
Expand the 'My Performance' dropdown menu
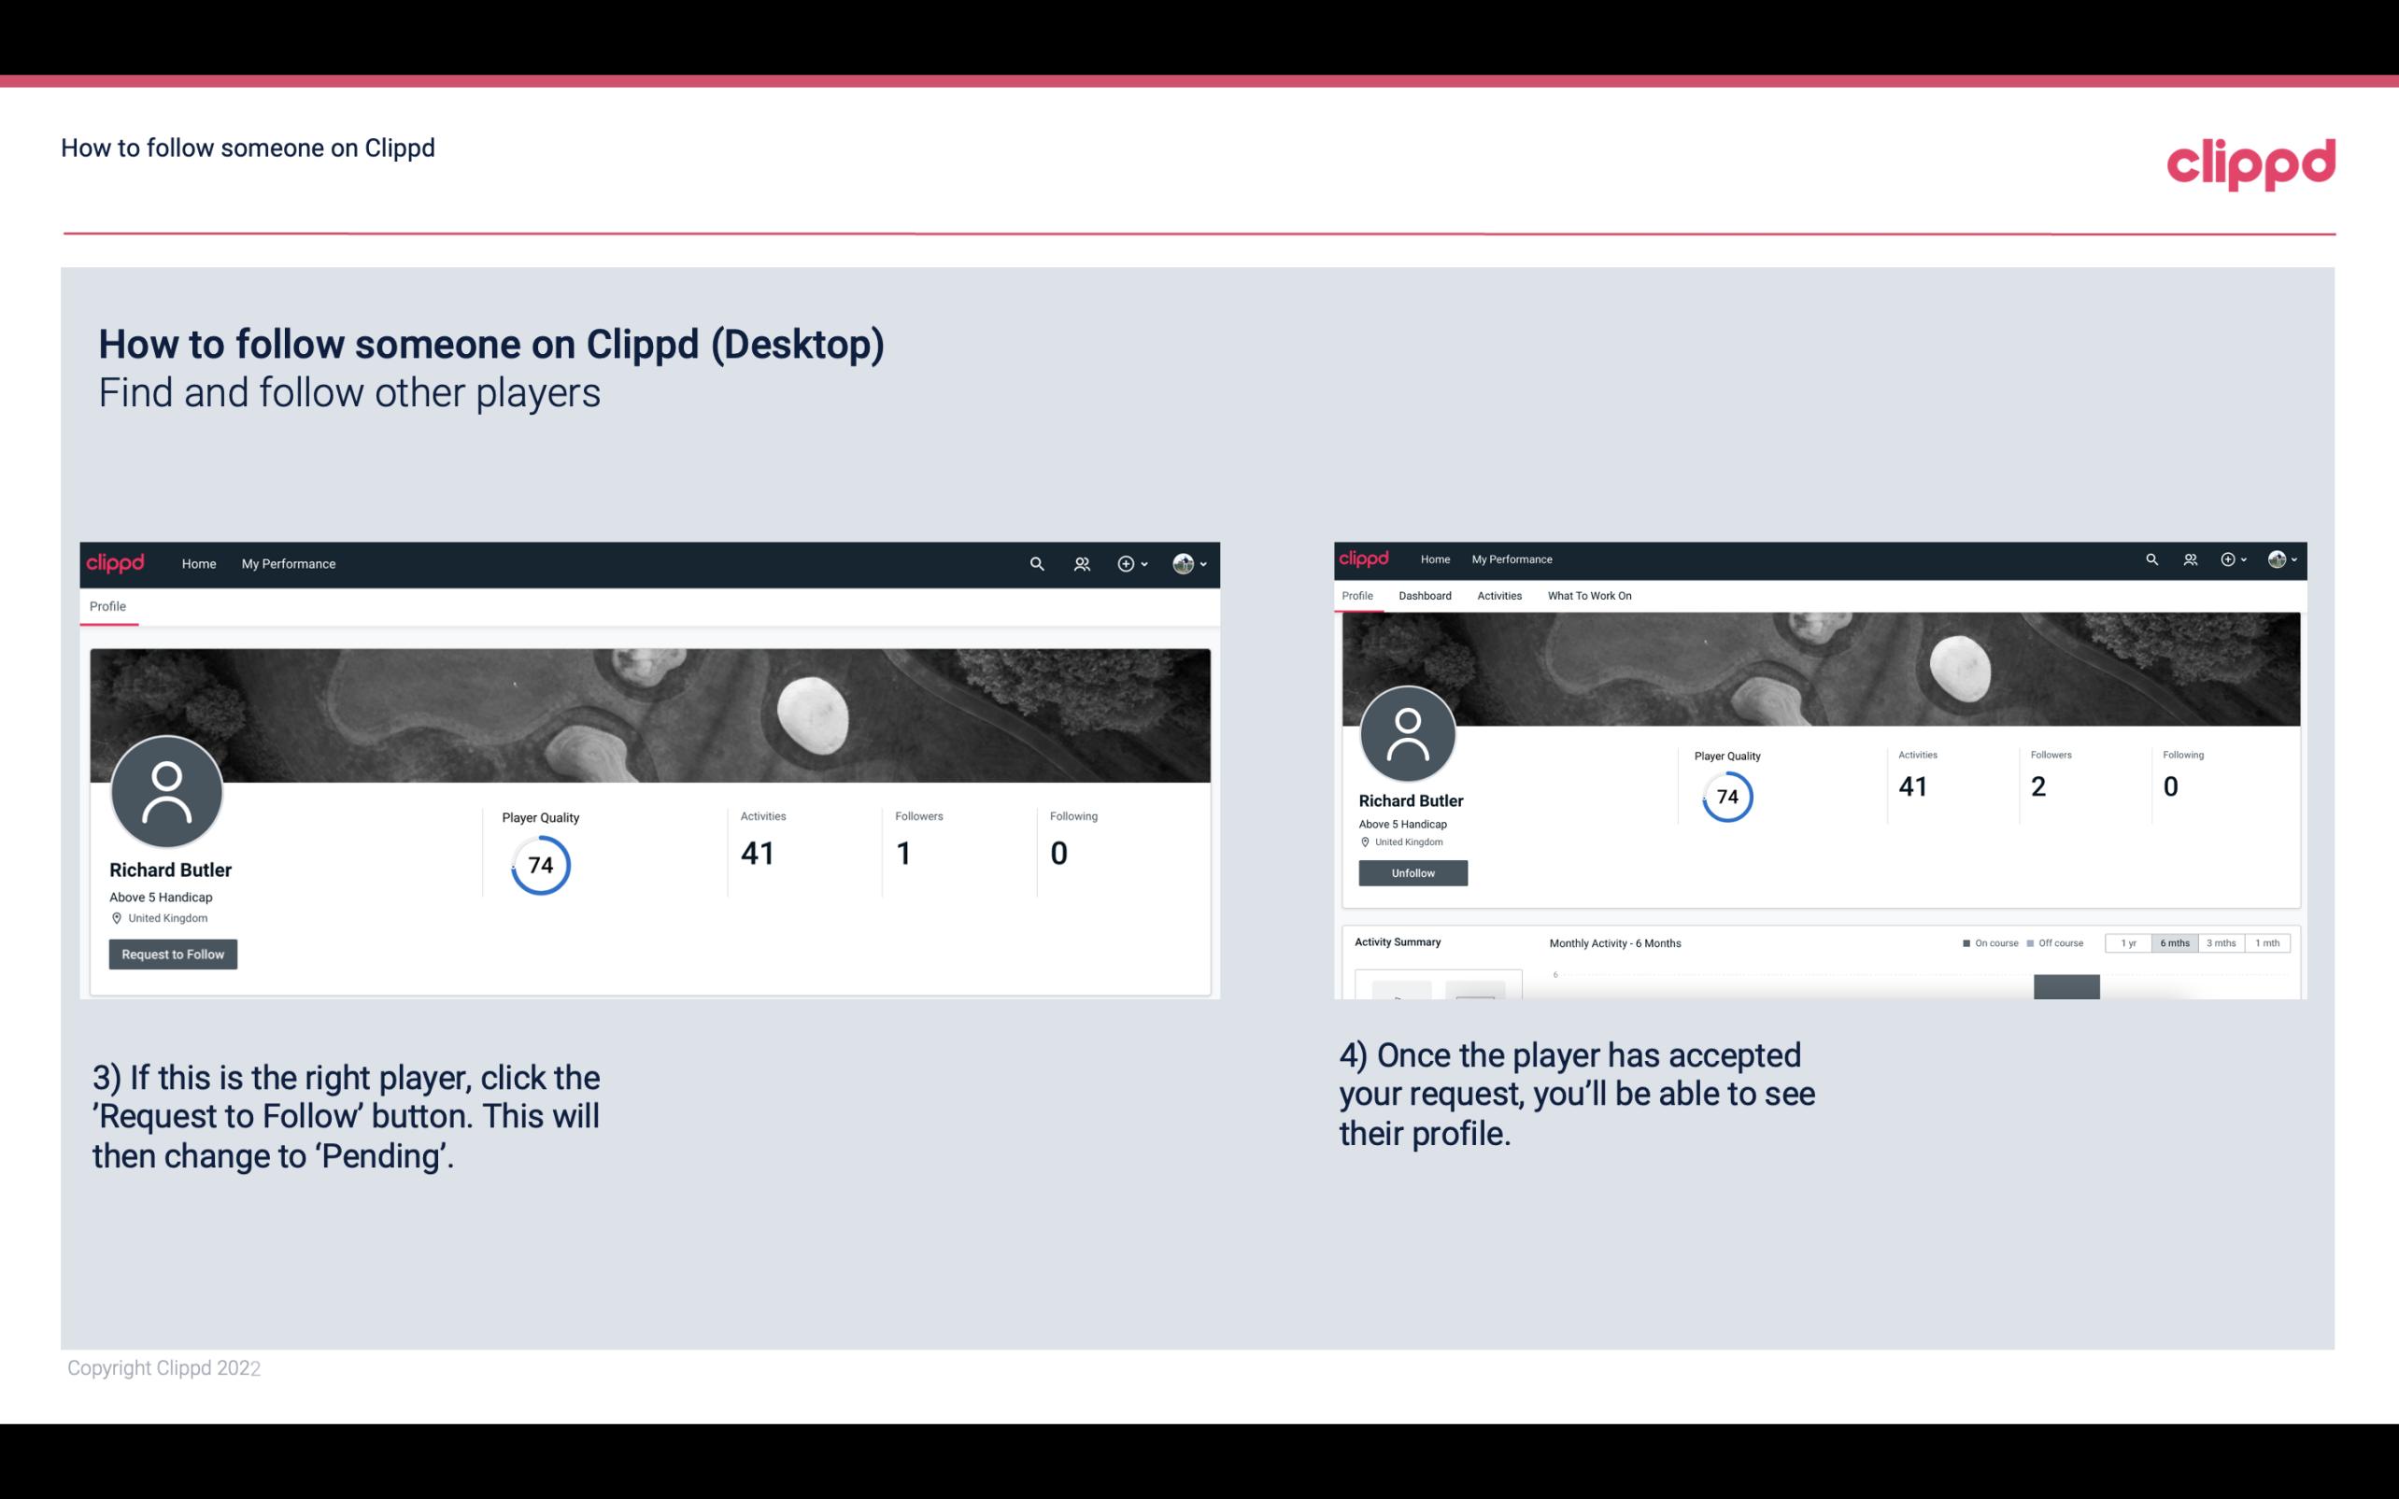click(x=287, y=563)
